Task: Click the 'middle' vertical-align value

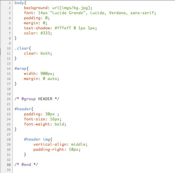Action: click(x=78, y=144)
